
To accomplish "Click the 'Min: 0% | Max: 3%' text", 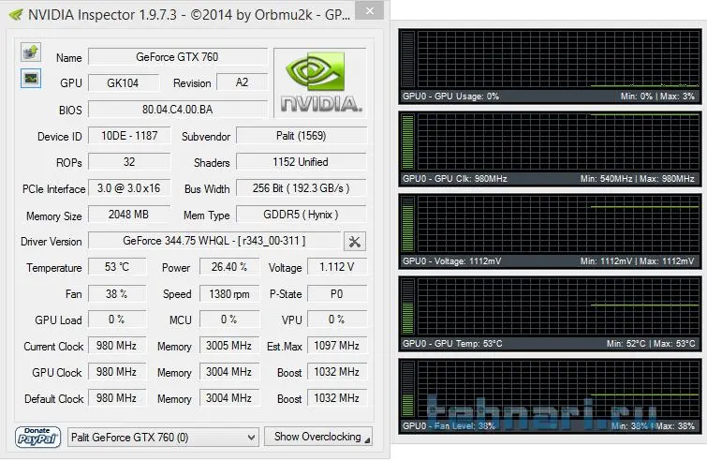I will click(657, 97).
